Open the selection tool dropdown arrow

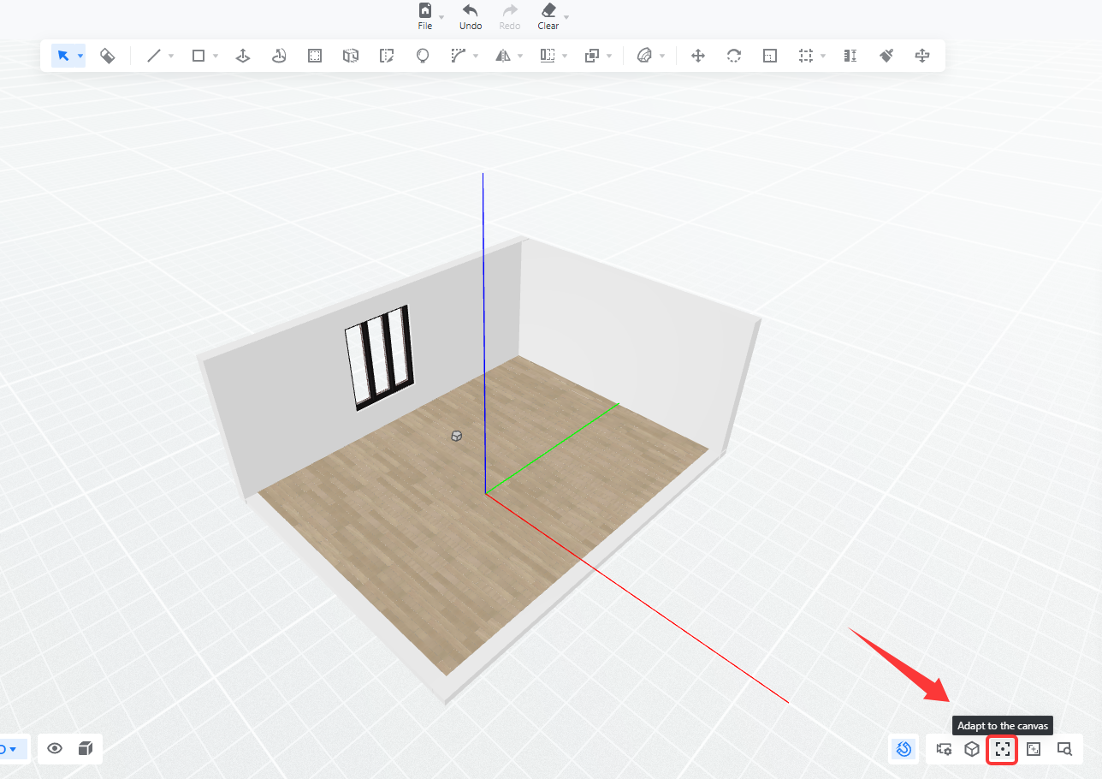click(80, 56)
